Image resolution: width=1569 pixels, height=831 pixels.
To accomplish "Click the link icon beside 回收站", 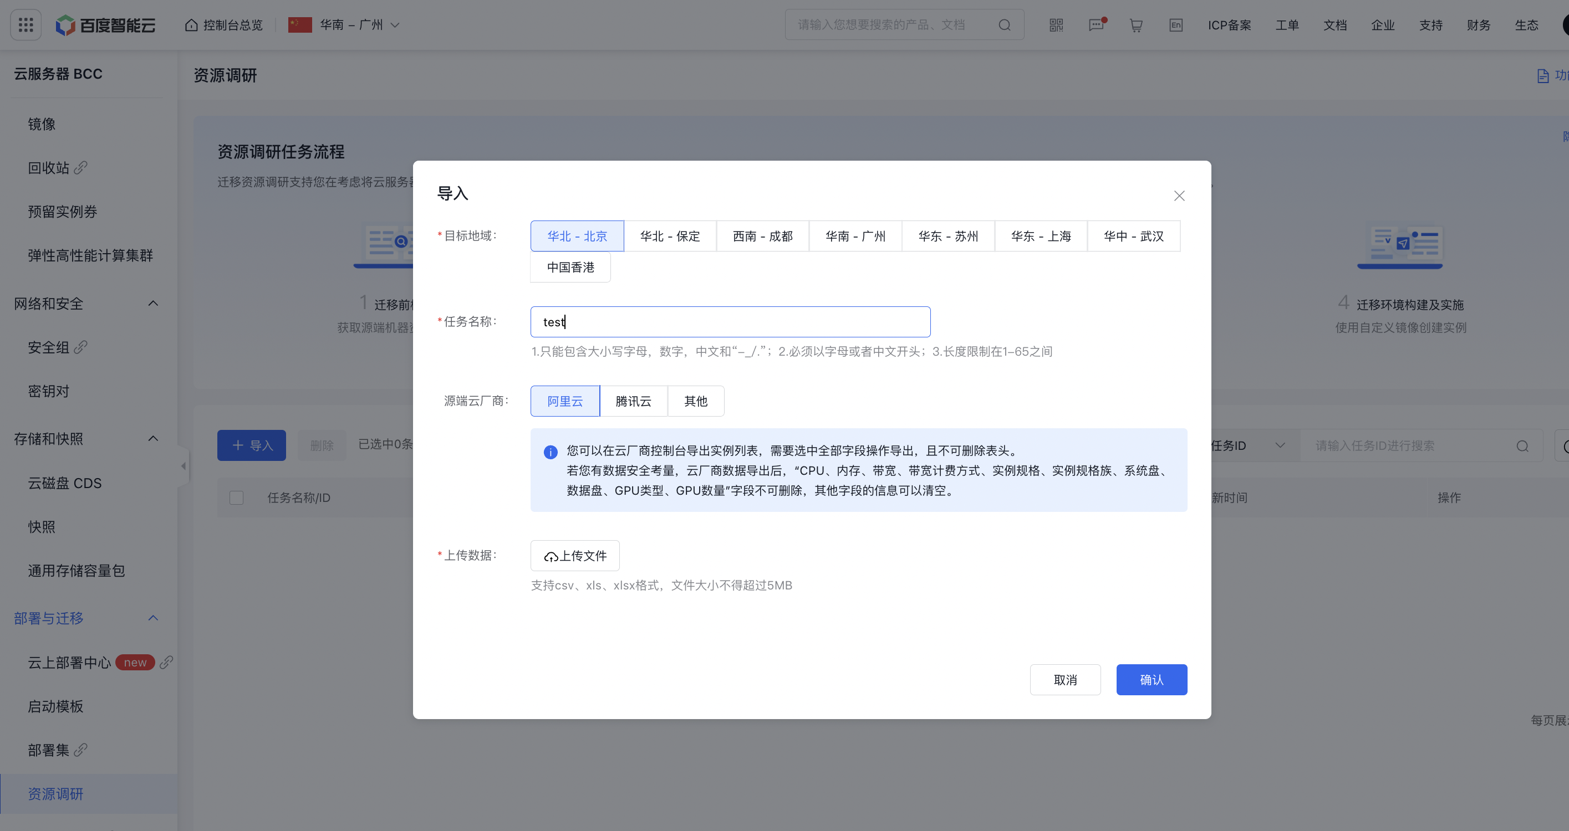I will pos(81,167).
